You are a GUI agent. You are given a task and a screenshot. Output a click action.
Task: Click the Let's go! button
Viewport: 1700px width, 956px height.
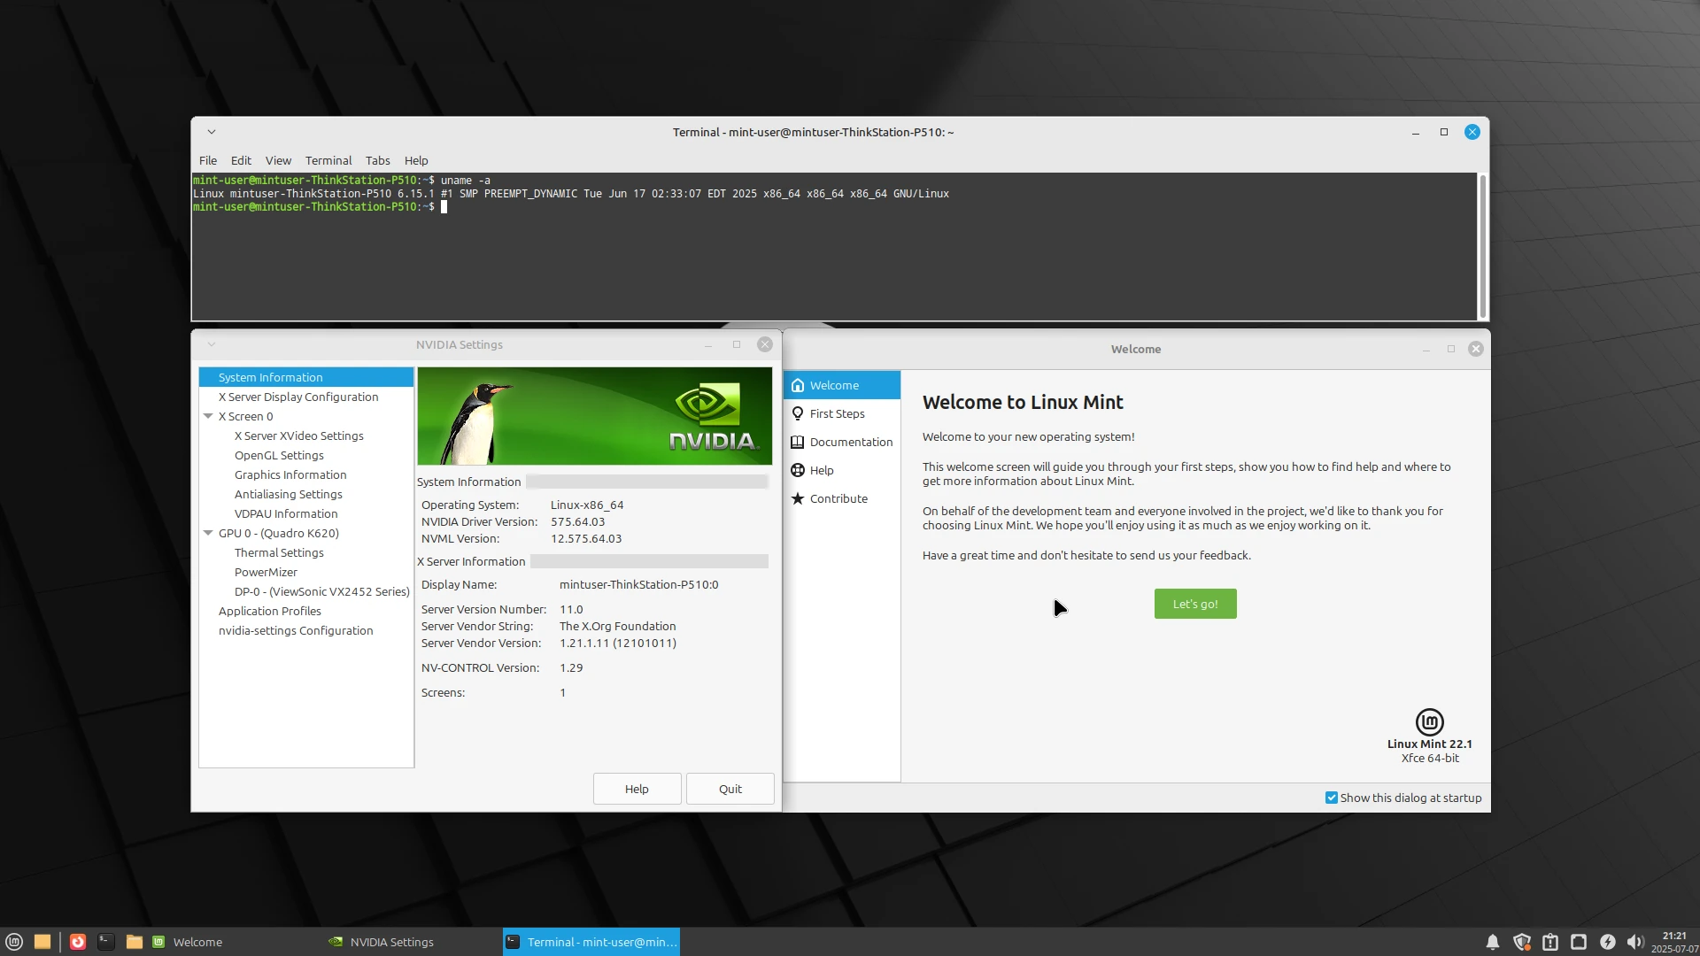point(1195,604)
